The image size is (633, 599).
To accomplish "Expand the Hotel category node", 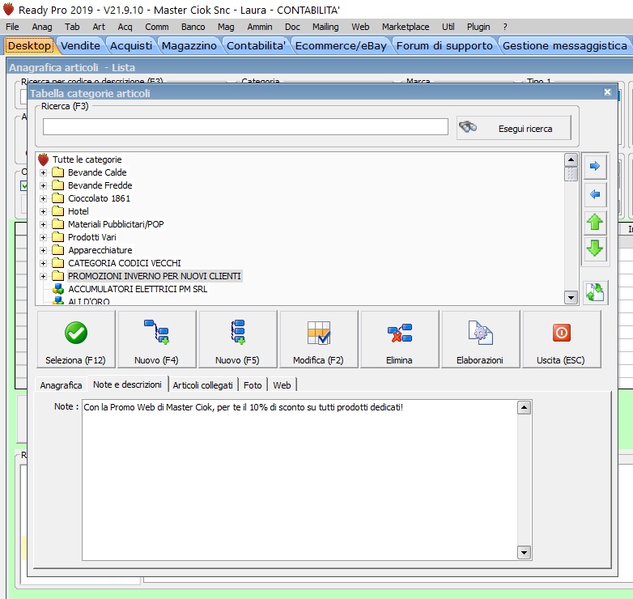I will tap(43, 211).
